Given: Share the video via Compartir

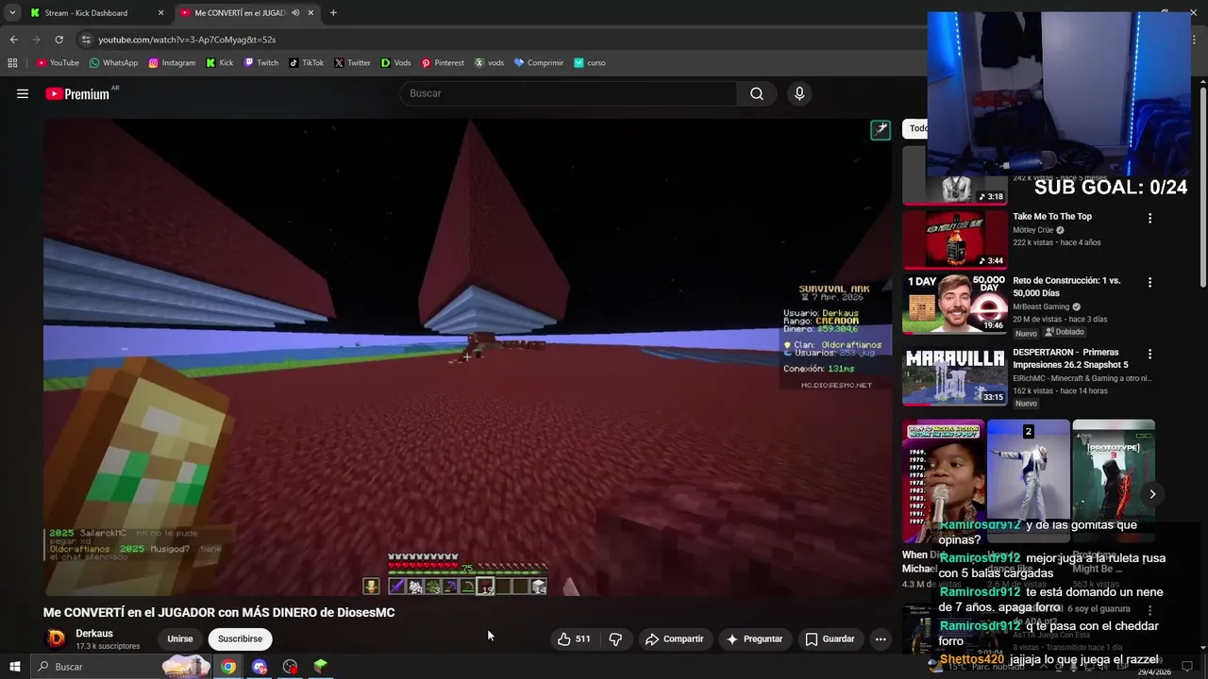Looking at the screenshot, I should (674, 638).
